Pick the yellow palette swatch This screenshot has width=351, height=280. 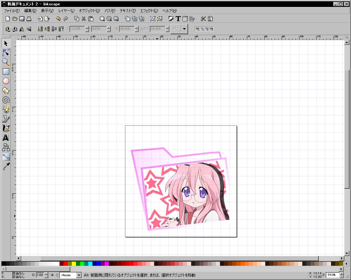click(x=74, y=264)
